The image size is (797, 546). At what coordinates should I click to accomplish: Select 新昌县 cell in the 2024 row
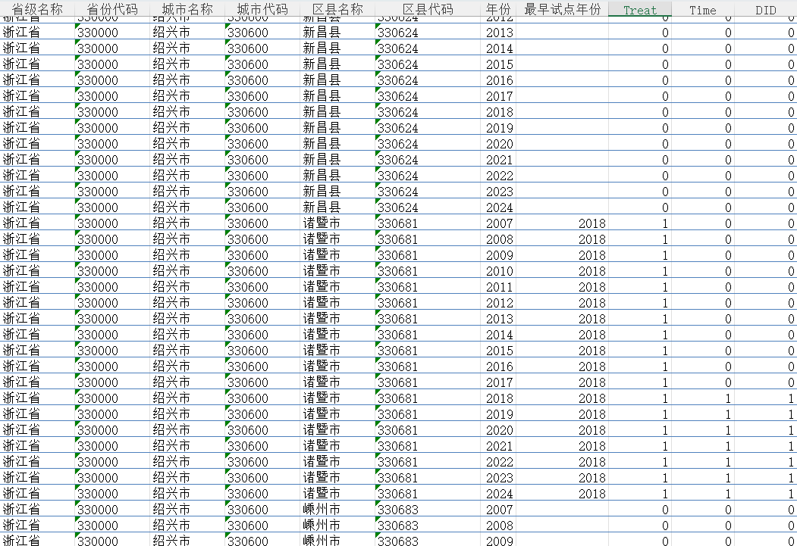click(x=337, y=207)
